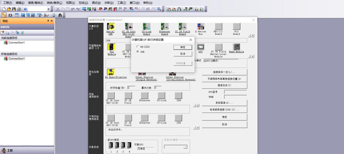Open the 工具(T) menu
344x154 pixels.
tap(122, 3)
